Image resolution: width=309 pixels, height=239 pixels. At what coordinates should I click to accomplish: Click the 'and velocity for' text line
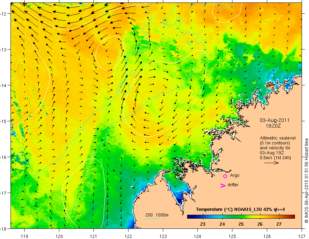tap(275, 148)
